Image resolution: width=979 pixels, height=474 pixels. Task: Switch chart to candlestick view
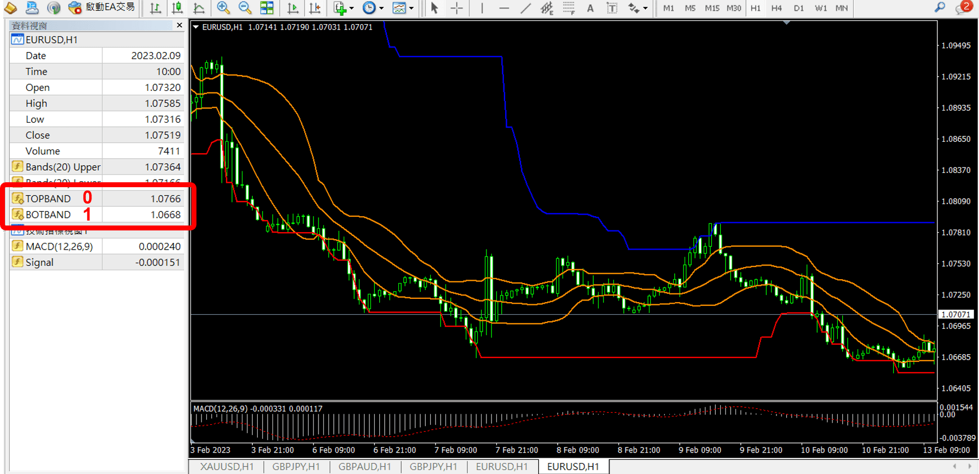click(x=177, y=8)
